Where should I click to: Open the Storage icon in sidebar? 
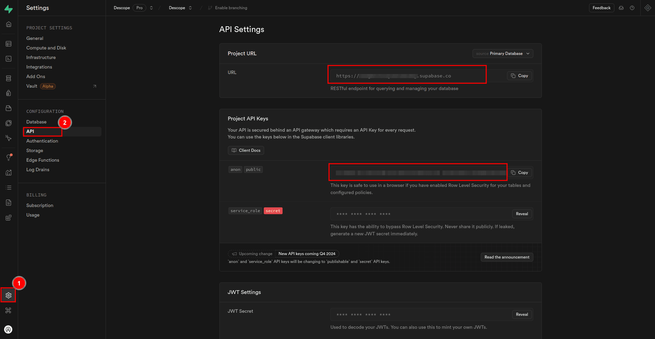click(9, 108)
